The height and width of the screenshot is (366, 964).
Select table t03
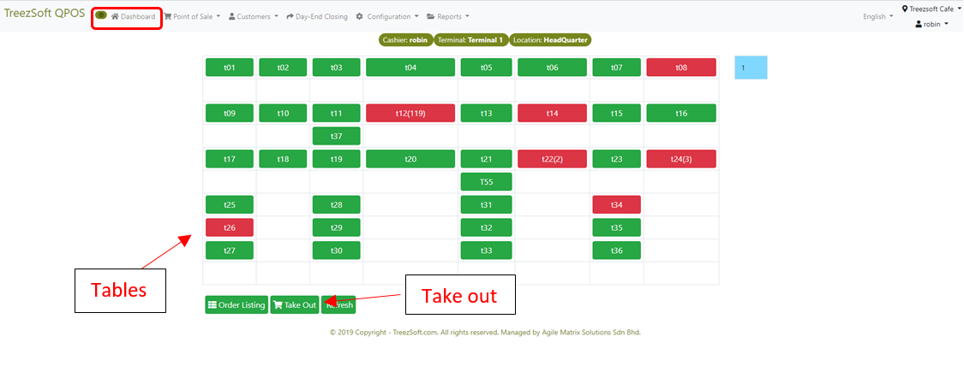(x=336, y=68)
